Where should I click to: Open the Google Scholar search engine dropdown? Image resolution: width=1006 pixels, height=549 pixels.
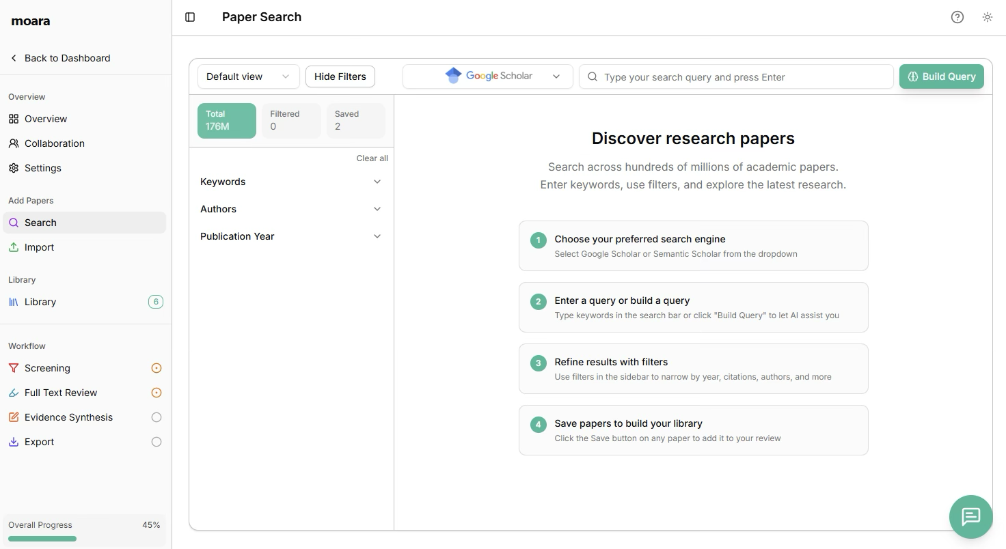(487, 76)
